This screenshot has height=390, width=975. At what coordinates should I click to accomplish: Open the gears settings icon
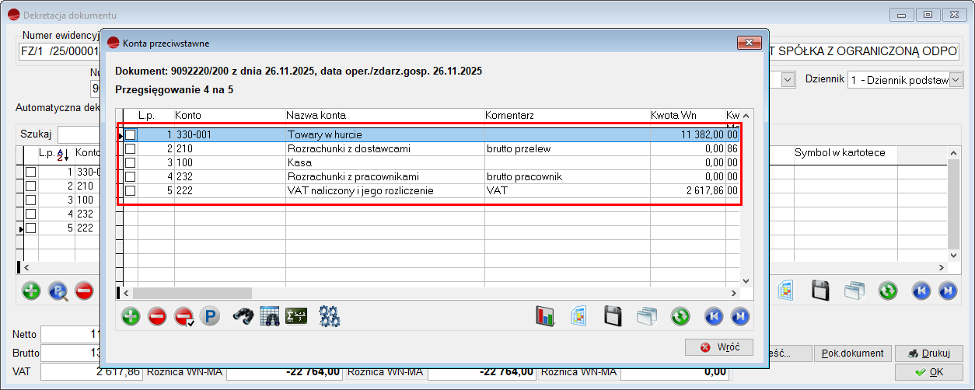[x=330, y=316]
